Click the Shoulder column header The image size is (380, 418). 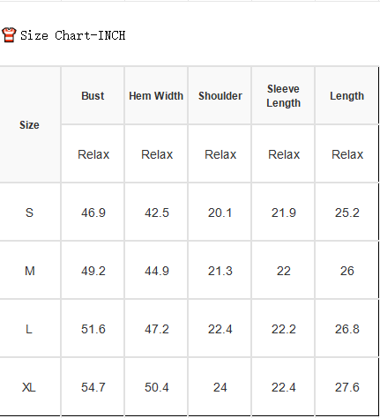(x=220, y=96)
